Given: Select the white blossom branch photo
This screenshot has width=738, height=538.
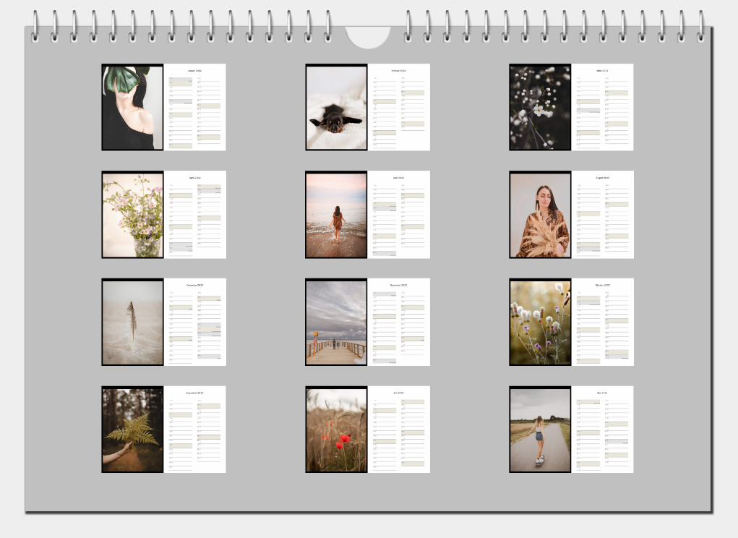Looking at the screenshot, I should click(540, 108).
